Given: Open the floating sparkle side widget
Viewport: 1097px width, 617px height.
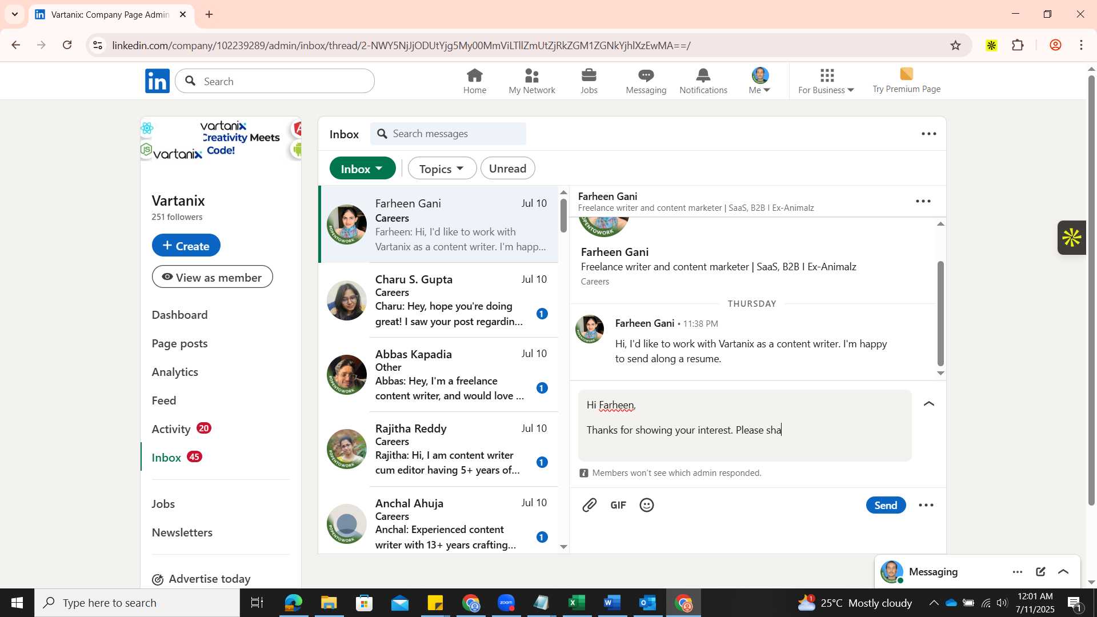Looking at the screenshot, I should click(1072, 238).
